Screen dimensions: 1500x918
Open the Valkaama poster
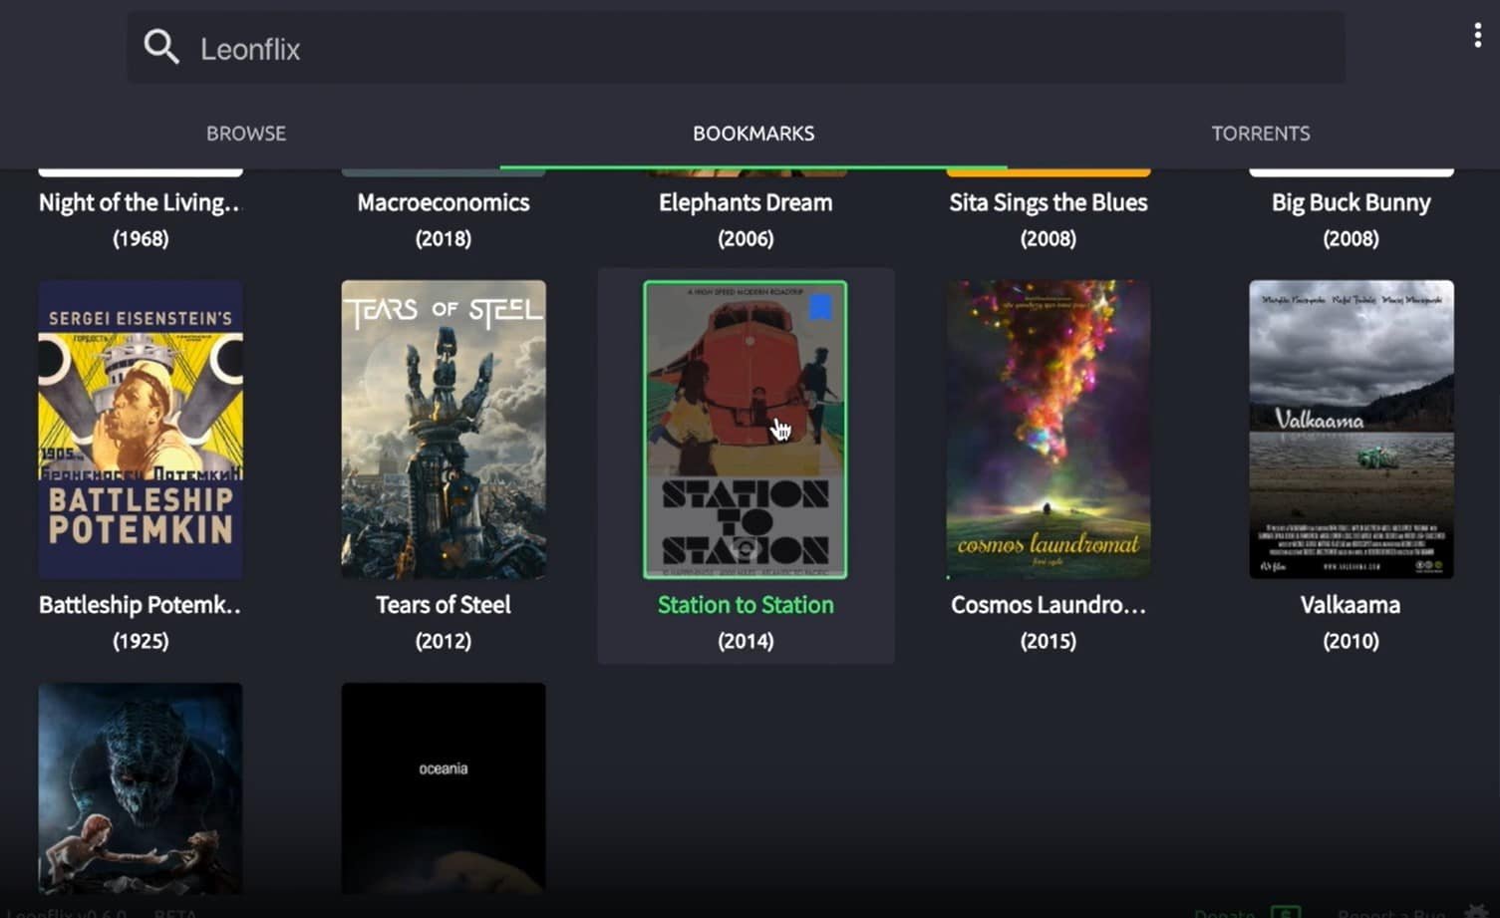(x=1351, y=430)
